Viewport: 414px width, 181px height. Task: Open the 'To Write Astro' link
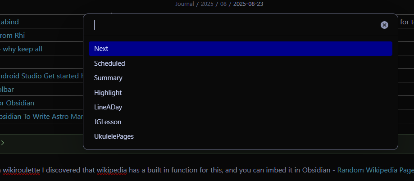click(41, 116)
